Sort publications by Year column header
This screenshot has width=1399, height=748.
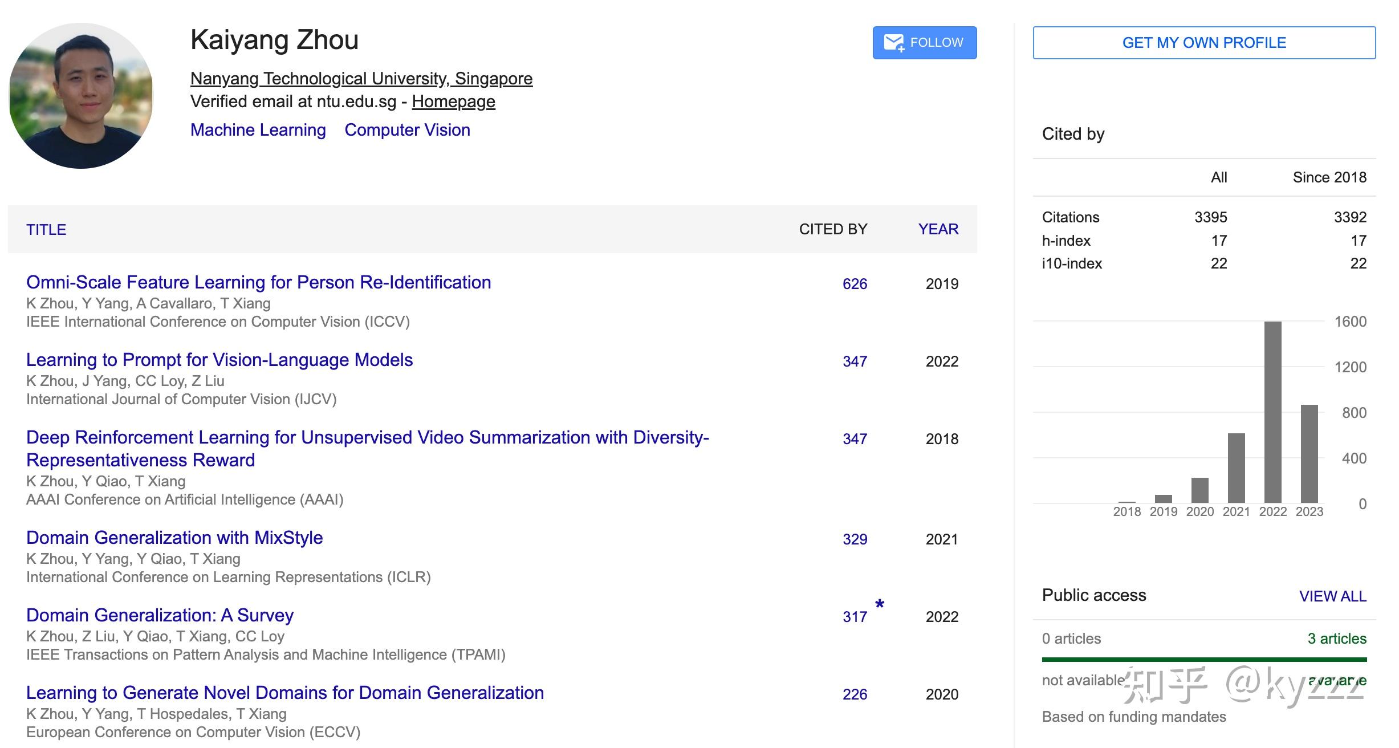tap(938, 229)
